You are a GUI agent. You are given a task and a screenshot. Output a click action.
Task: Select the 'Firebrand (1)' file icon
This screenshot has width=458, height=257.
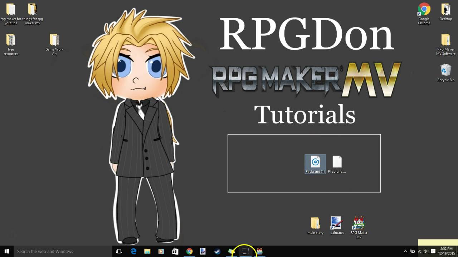coord(315,164)
